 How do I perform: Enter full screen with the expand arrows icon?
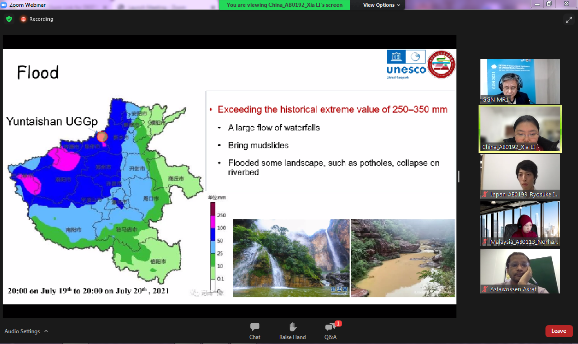(569, 19)
